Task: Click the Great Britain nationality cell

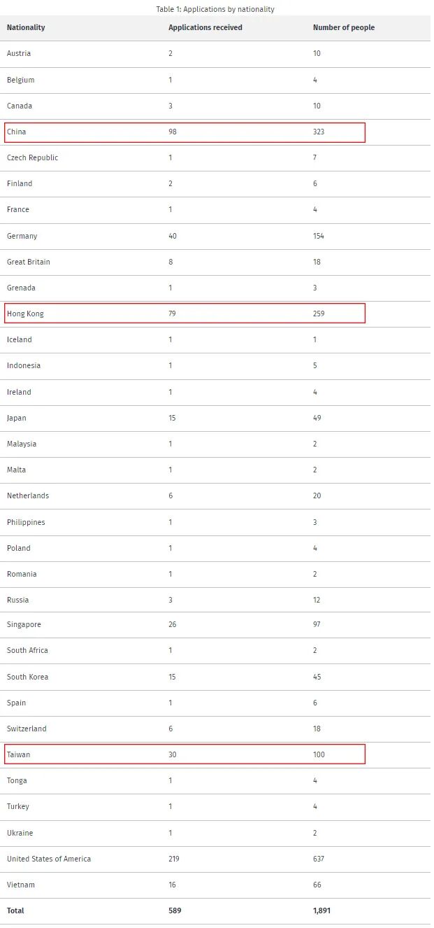Action: point(29,262)
